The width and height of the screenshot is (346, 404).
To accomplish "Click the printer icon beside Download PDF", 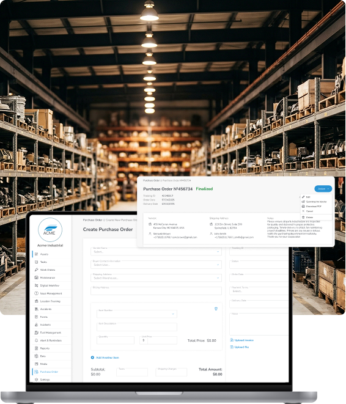I will click(x=303, y=207).
